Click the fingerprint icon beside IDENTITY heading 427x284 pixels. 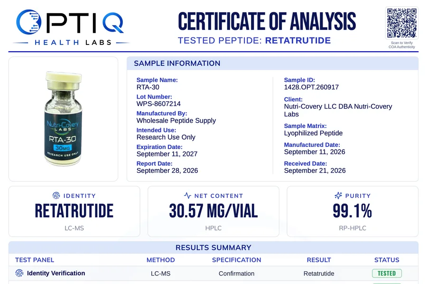56,195
